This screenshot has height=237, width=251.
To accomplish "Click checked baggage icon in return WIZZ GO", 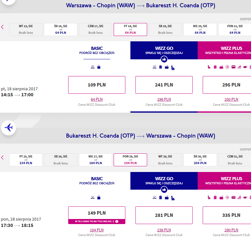I will (160, 197).
